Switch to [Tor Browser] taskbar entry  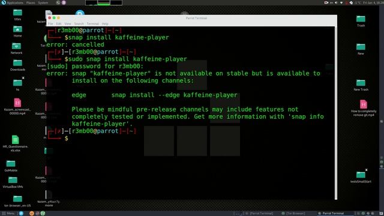coord(293,214)
